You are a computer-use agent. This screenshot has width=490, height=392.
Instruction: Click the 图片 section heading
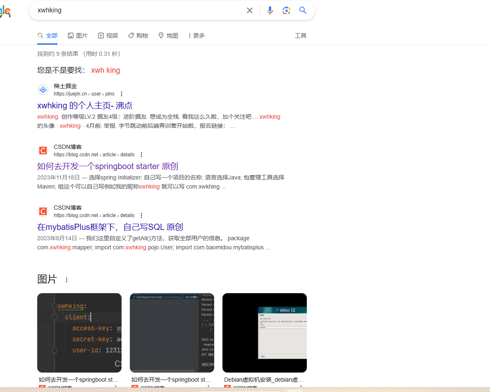coord(47,279)
